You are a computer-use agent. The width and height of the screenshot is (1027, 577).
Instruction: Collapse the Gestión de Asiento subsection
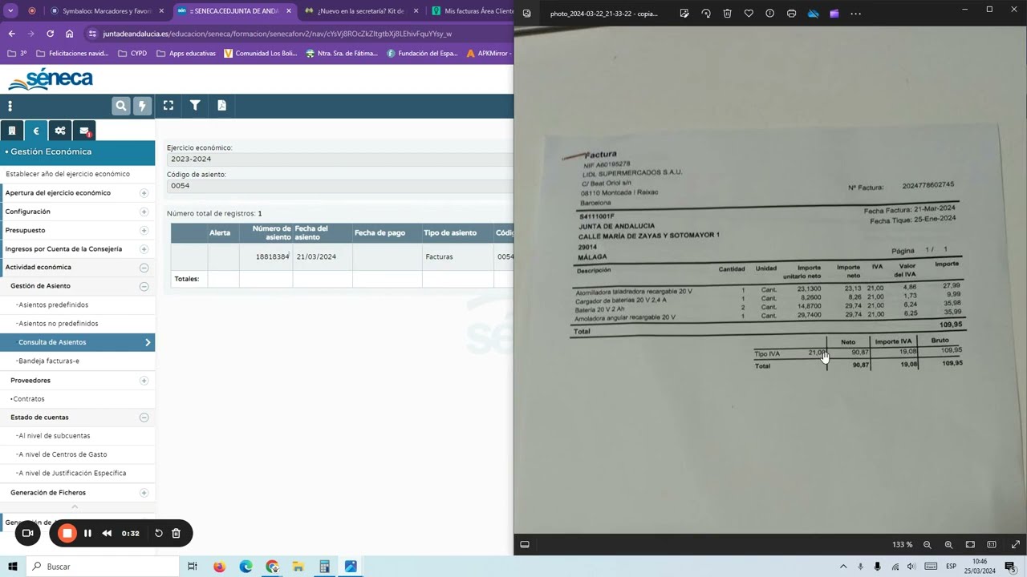(144, 286)
